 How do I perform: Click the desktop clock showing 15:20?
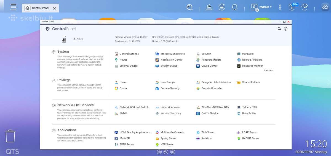coord(316,144)
